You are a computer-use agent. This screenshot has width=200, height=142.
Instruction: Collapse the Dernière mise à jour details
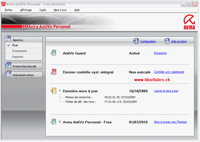(x=60, y=91)
